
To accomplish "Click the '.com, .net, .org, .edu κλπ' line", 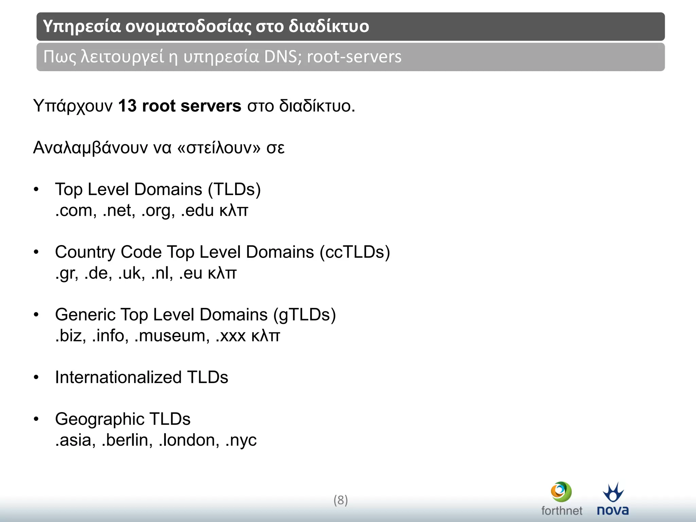I will 152,210.
